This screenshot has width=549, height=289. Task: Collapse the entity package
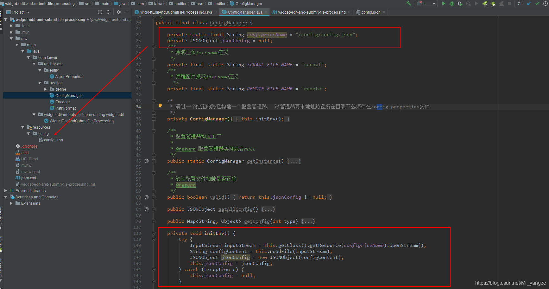40,70
